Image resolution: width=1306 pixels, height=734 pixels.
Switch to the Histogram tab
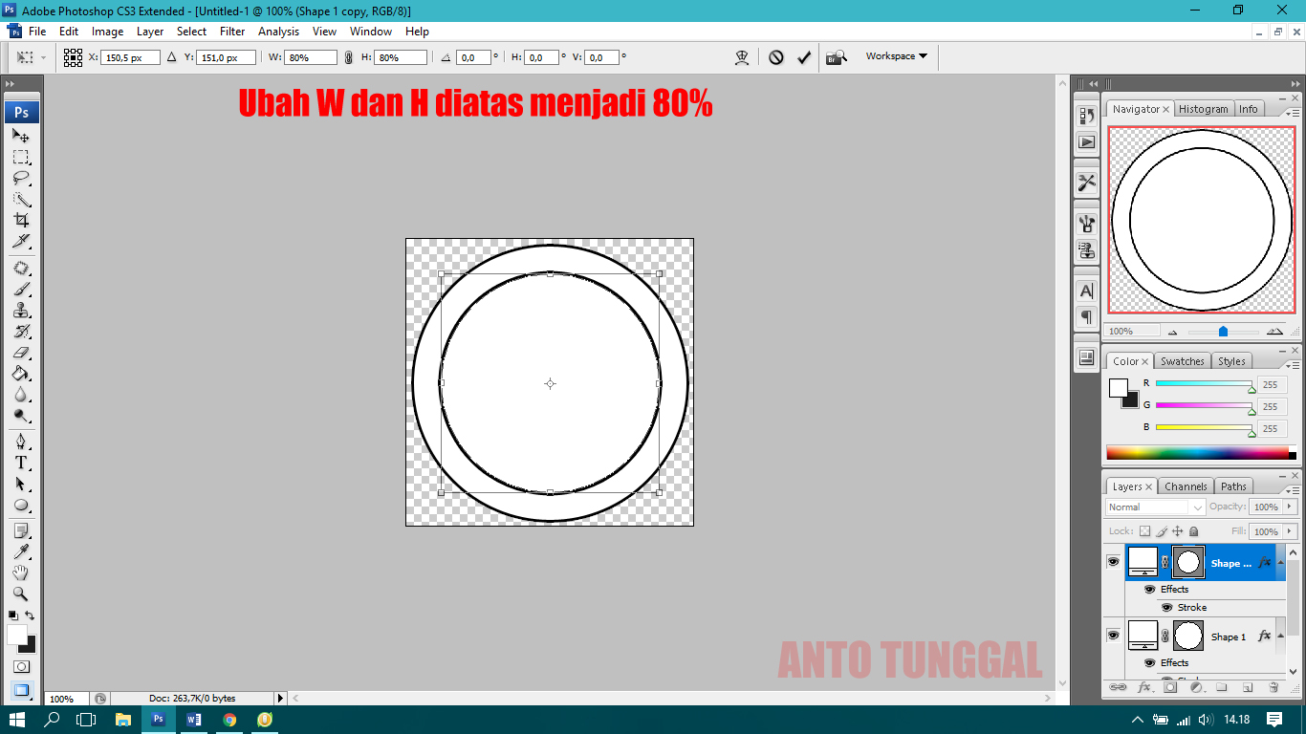click(1203, 109)
